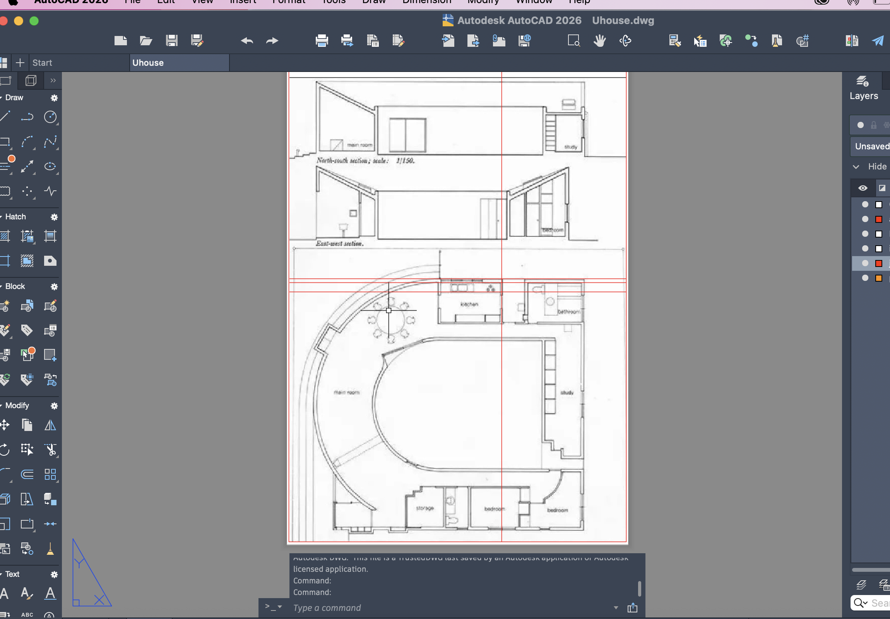
Task: Click the orange layer color swatch
Action: pos(879,278)
